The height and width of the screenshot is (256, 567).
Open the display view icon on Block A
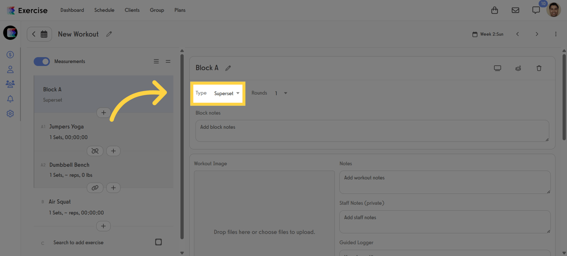497,68
